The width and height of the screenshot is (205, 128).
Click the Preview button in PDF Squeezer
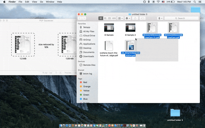(68, 73)
